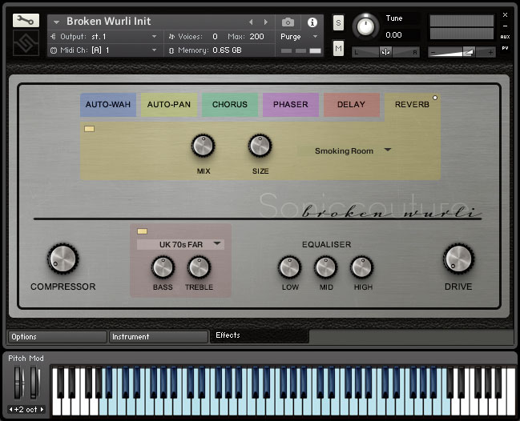The image size is (520, 421).
Task: Click the reverb SIZE knob
Action: 260,146
